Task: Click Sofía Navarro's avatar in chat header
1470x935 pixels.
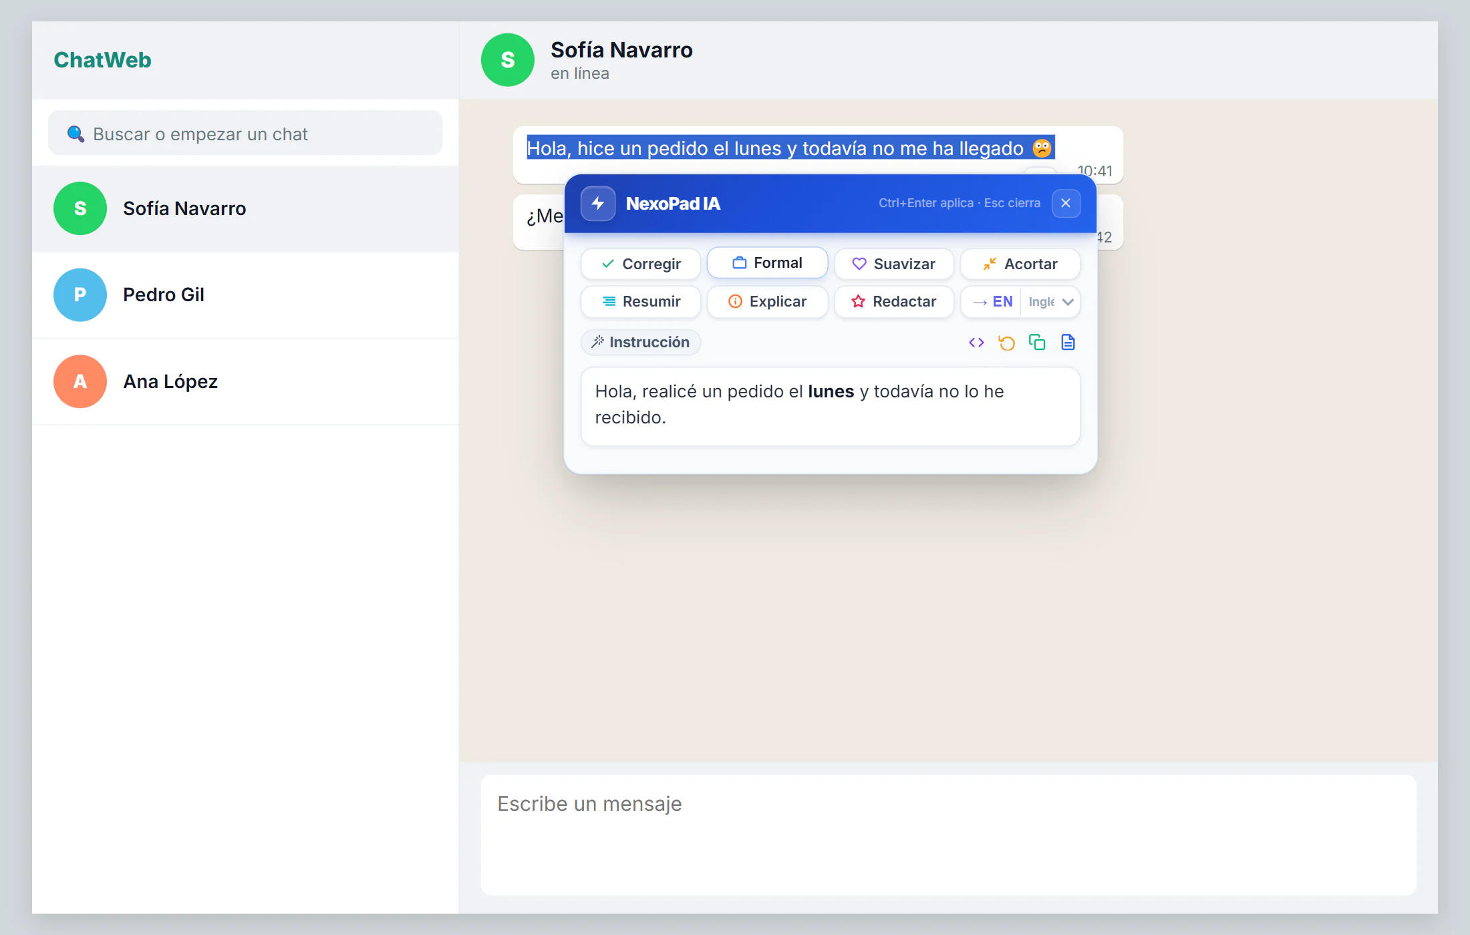Action: coord(508,60)
